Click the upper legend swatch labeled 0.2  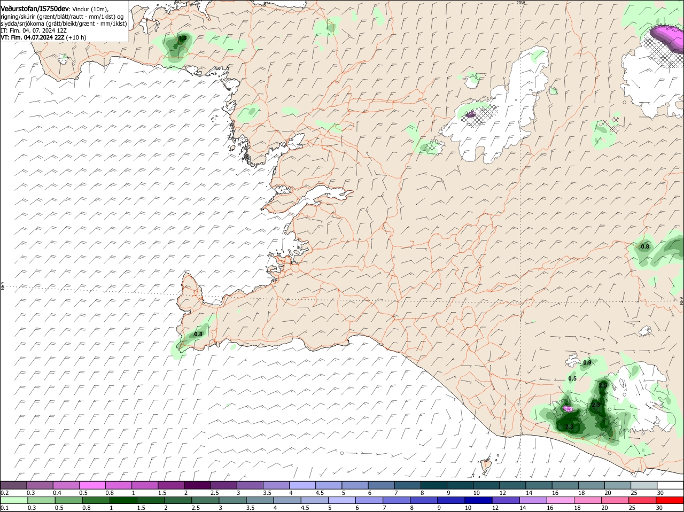coord(13,485)
